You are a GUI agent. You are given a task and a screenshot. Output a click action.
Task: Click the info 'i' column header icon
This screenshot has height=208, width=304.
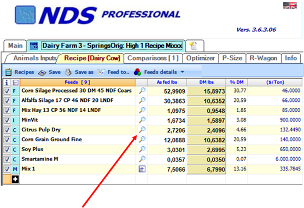pyautogui.click(x=7, y=82)
